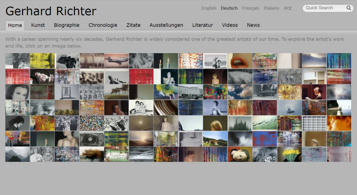Open the Kunst menu item

pyautogui.click(x=38, y=25)
